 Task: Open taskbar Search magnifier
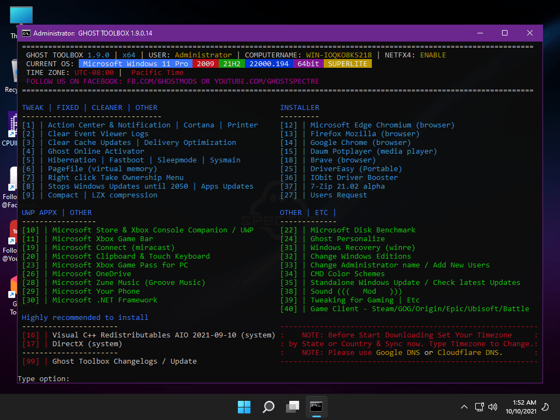click(268, 407)
